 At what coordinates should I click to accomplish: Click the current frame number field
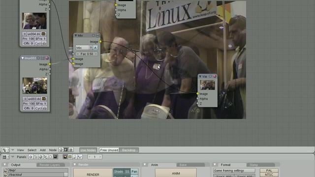coord(94,157)
